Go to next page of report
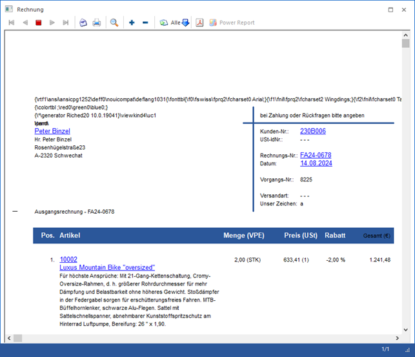 pyautogui.click(x=52, y=23)
